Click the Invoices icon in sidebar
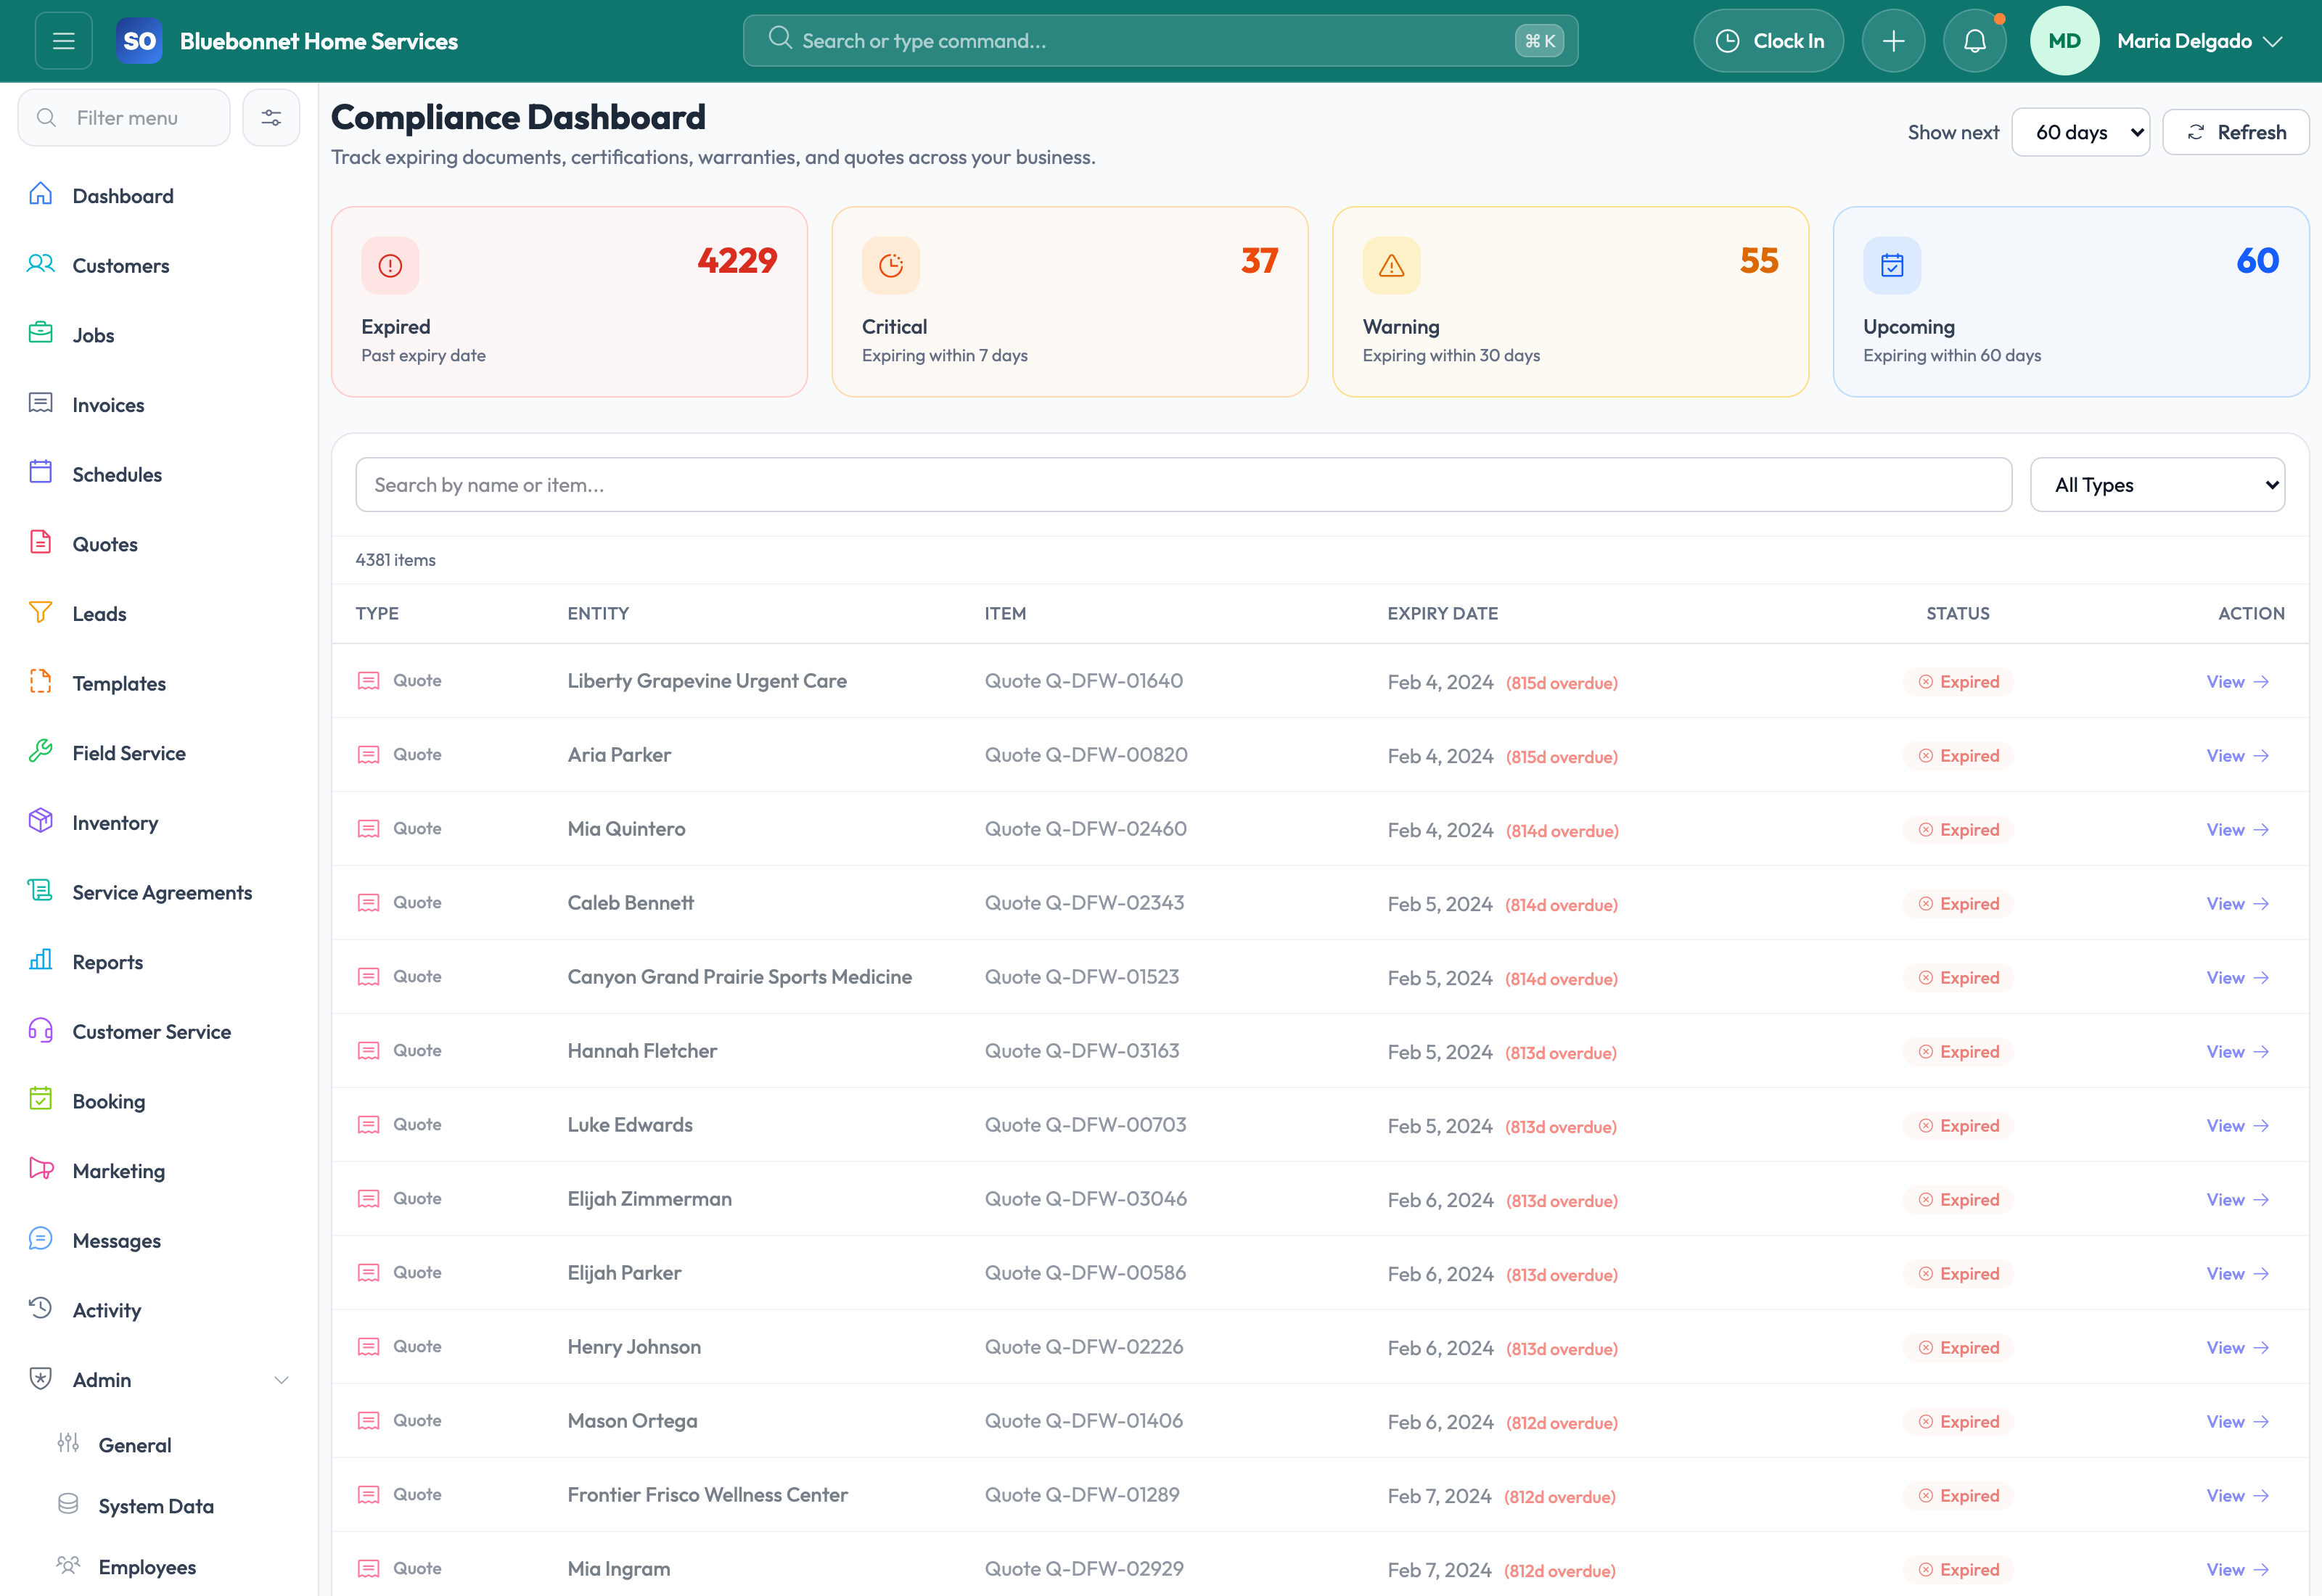 40,403
